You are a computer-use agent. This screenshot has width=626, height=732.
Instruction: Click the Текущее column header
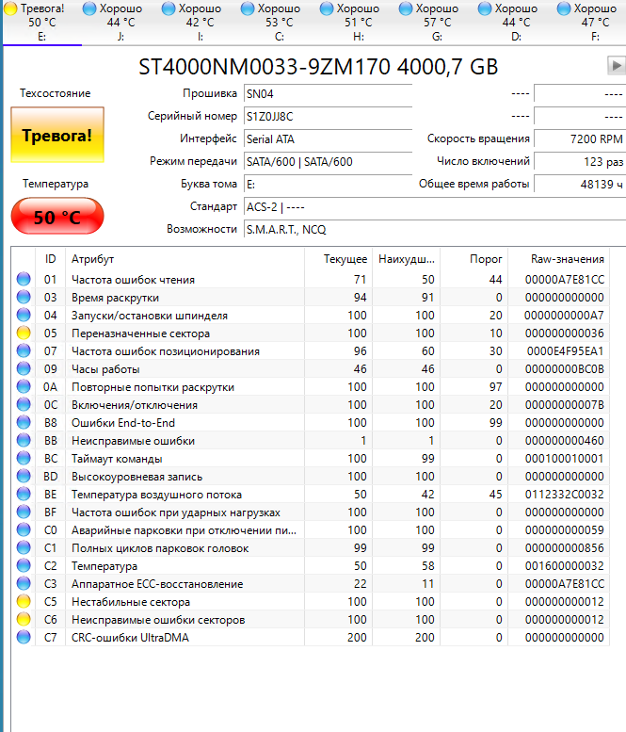point(338,259)
